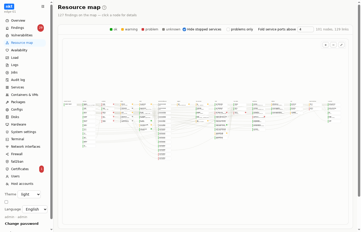The image size is (361, 232).
Task: Click the fit-to-view expand button
Action: point(341,45)
